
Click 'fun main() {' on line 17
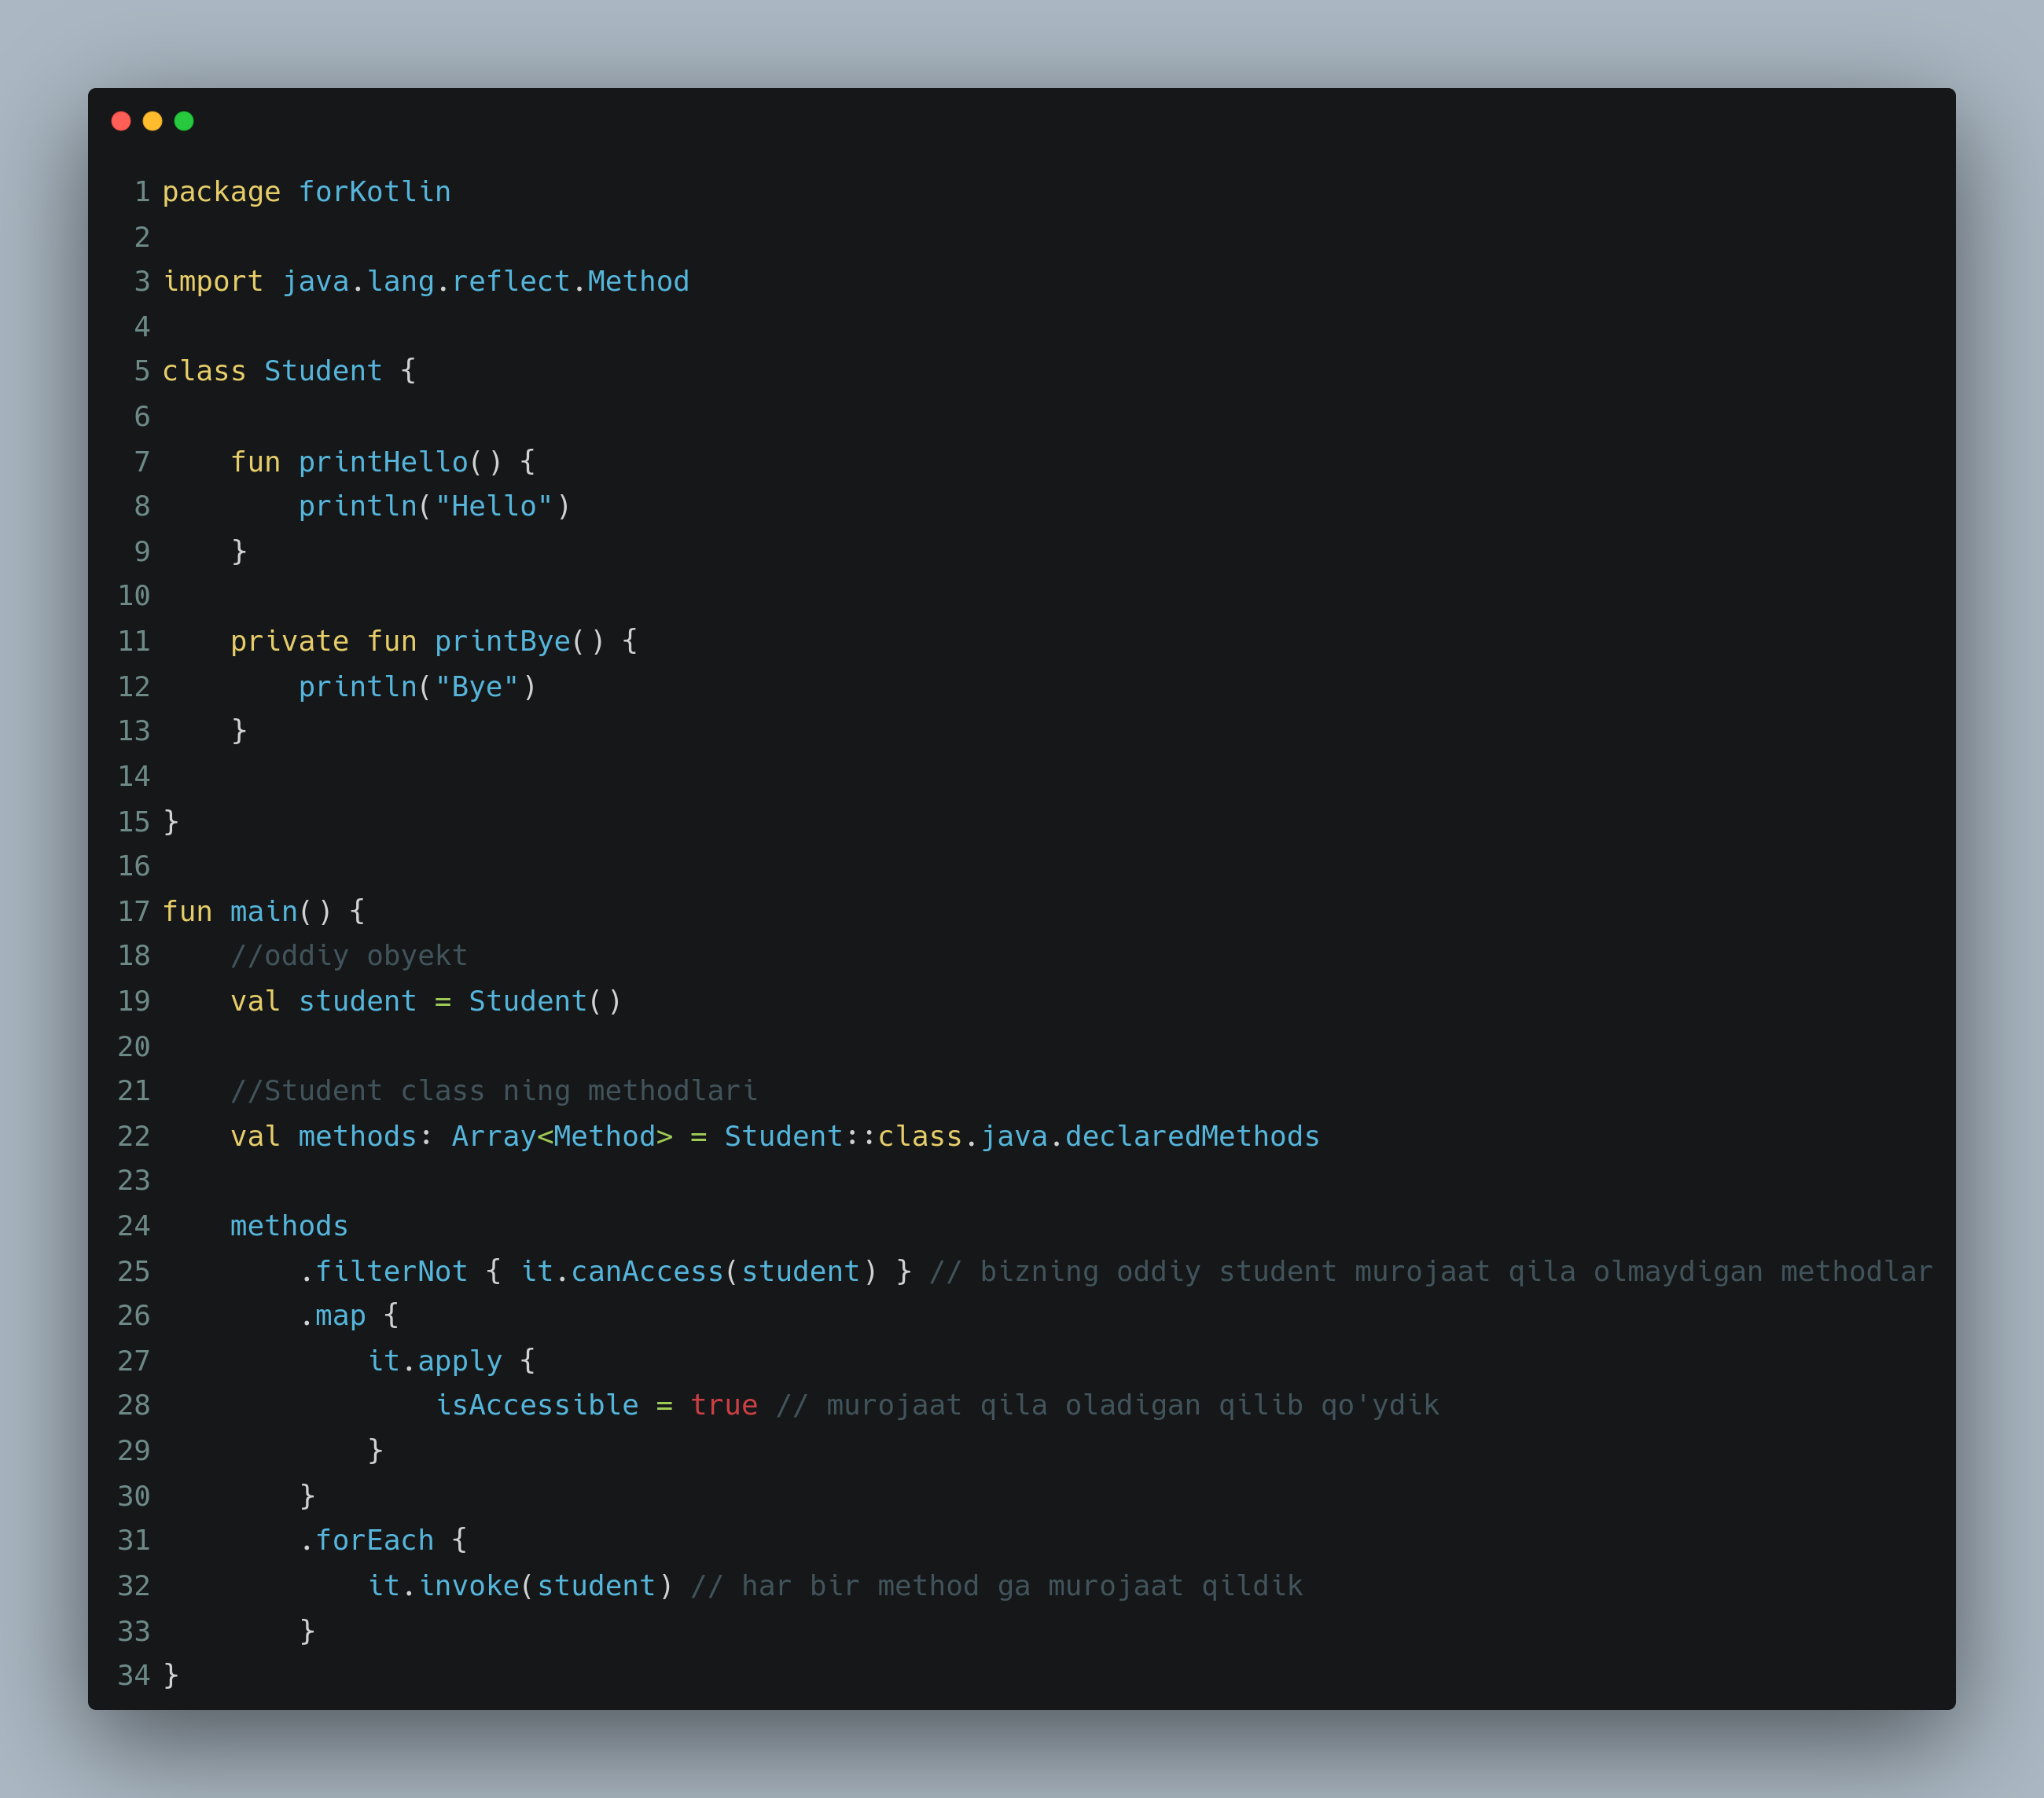click(264, 912)
